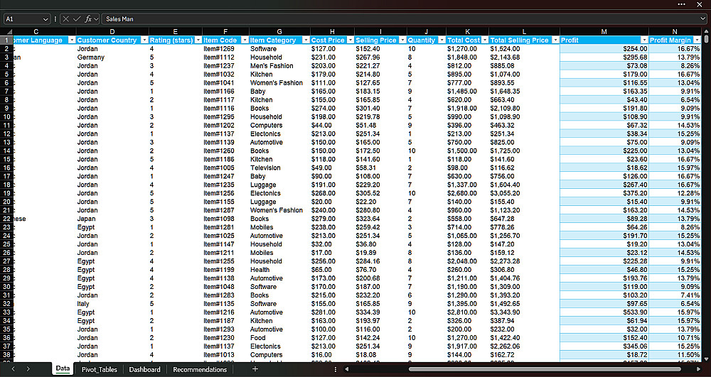711x377 pixels.
Task: Click the enter checkmark in formula bar
Action: click(x=77, y=19)
